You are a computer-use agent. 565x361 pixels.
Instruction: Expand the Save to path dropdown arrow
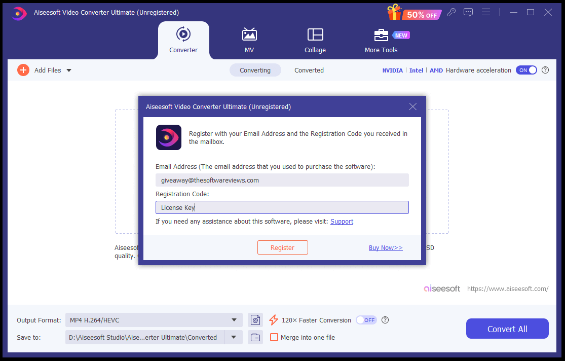click(234, 337)
